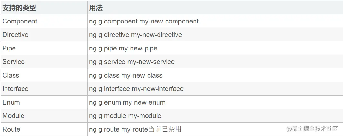The image size is (343, 137).
Task: Select the Component type cell
Action: pos(20,21)
